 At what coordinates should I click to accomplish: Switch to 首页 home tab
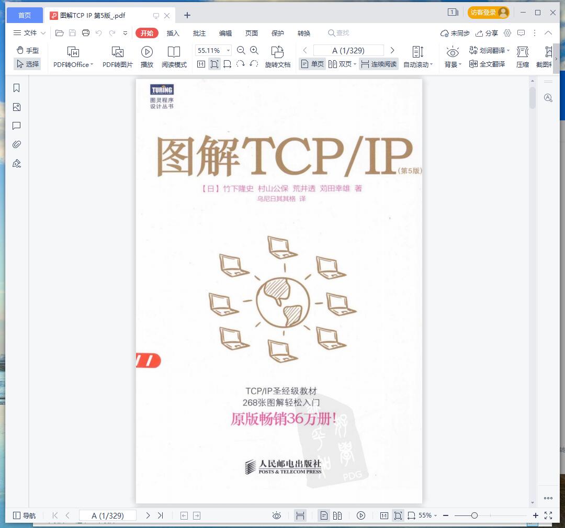click(25, 15)
